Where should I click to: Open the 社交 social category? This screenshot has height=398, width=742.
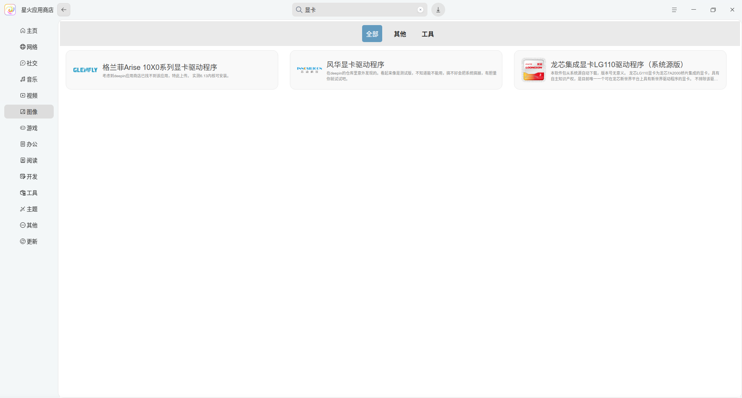click(x=29, y=63)
